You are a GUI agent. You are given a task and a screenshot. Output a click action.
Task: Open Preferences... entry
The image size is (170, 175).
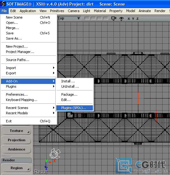click(x=29, y=94)
